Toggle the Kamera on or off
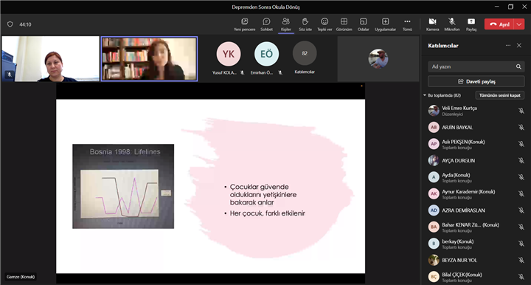The image size is (531, 285). (432, 24)
